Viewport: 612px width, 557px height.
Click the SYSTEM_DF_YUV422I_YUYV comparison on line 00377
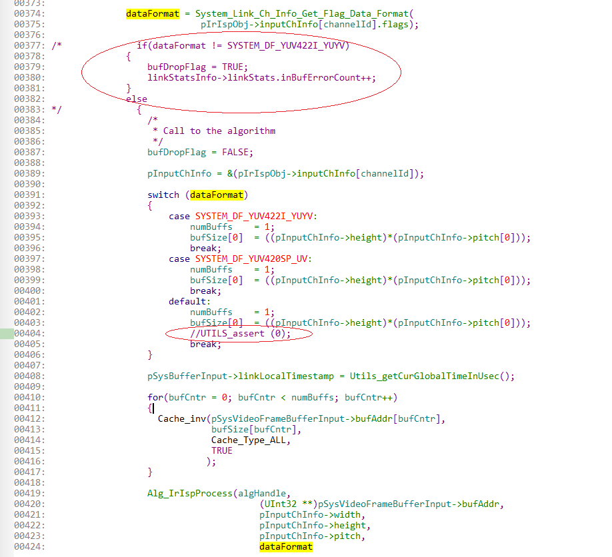click(x=287, y=45)
